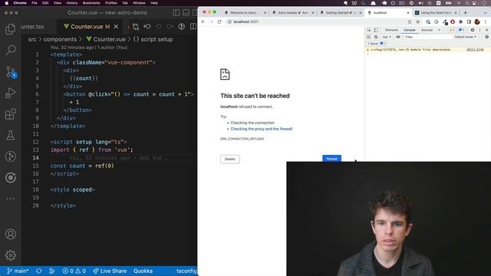Open the Extensions view in VS Code

(10, 114)
